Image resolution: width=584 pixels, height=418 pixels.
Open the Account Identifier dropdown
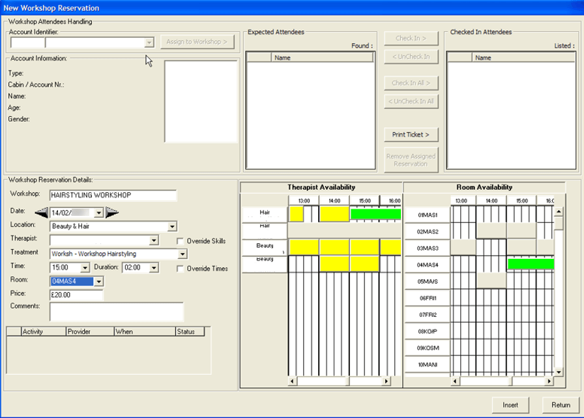click(148, 43)
